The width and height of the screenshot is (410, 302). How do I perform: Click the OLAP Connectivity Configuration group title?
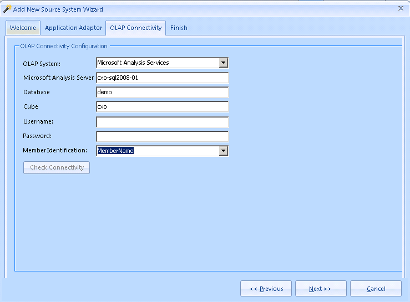pos(64,46)
